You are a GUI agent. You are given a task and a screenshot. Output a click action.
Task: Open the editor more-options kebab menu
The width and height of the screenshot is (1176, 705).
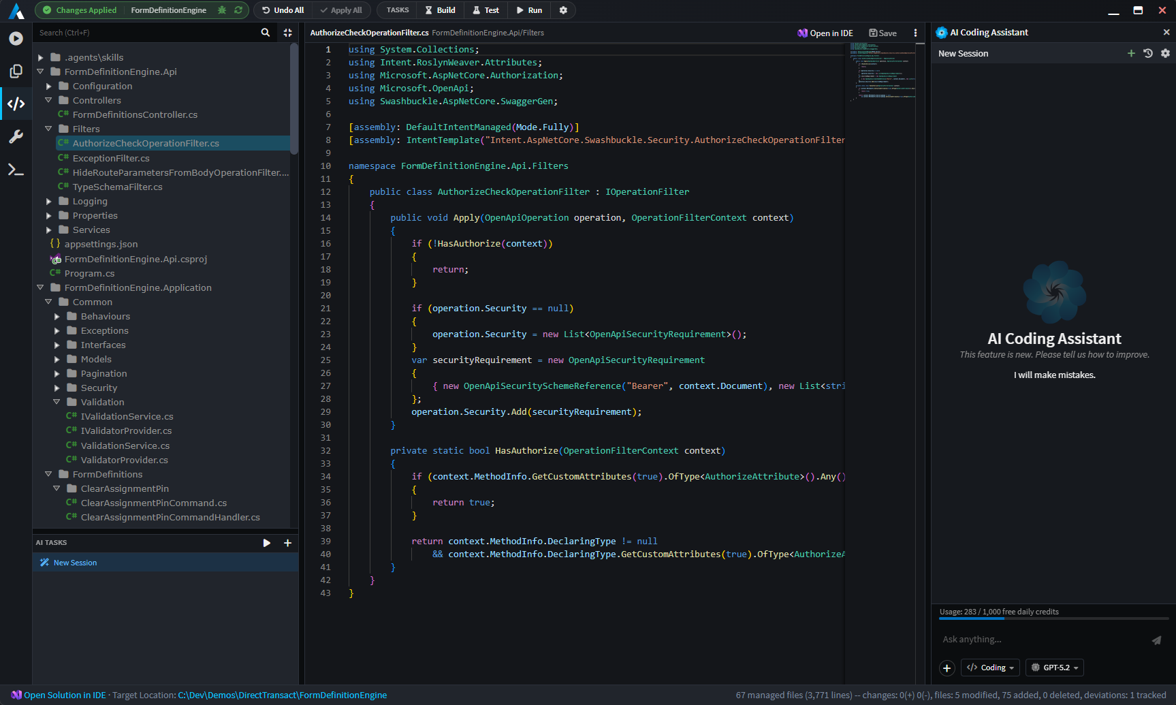[x=915, y=33]
